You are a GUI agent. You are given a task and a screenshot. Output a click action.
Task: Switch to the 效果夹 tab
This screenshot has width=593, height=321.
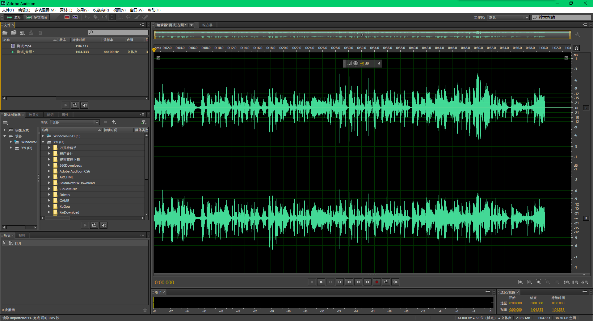34,115
